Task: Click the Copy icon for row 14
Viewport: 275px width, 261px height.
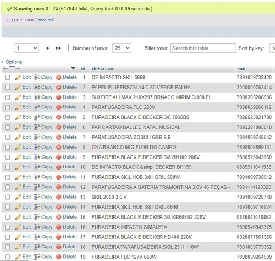Action: (x=37, y=207)
